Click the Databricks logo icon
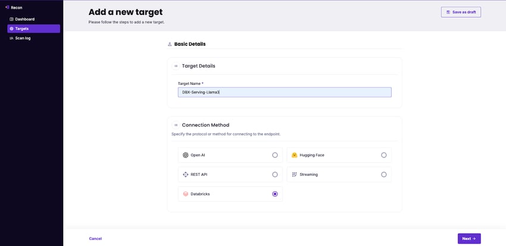 click(x=186, y=194)
